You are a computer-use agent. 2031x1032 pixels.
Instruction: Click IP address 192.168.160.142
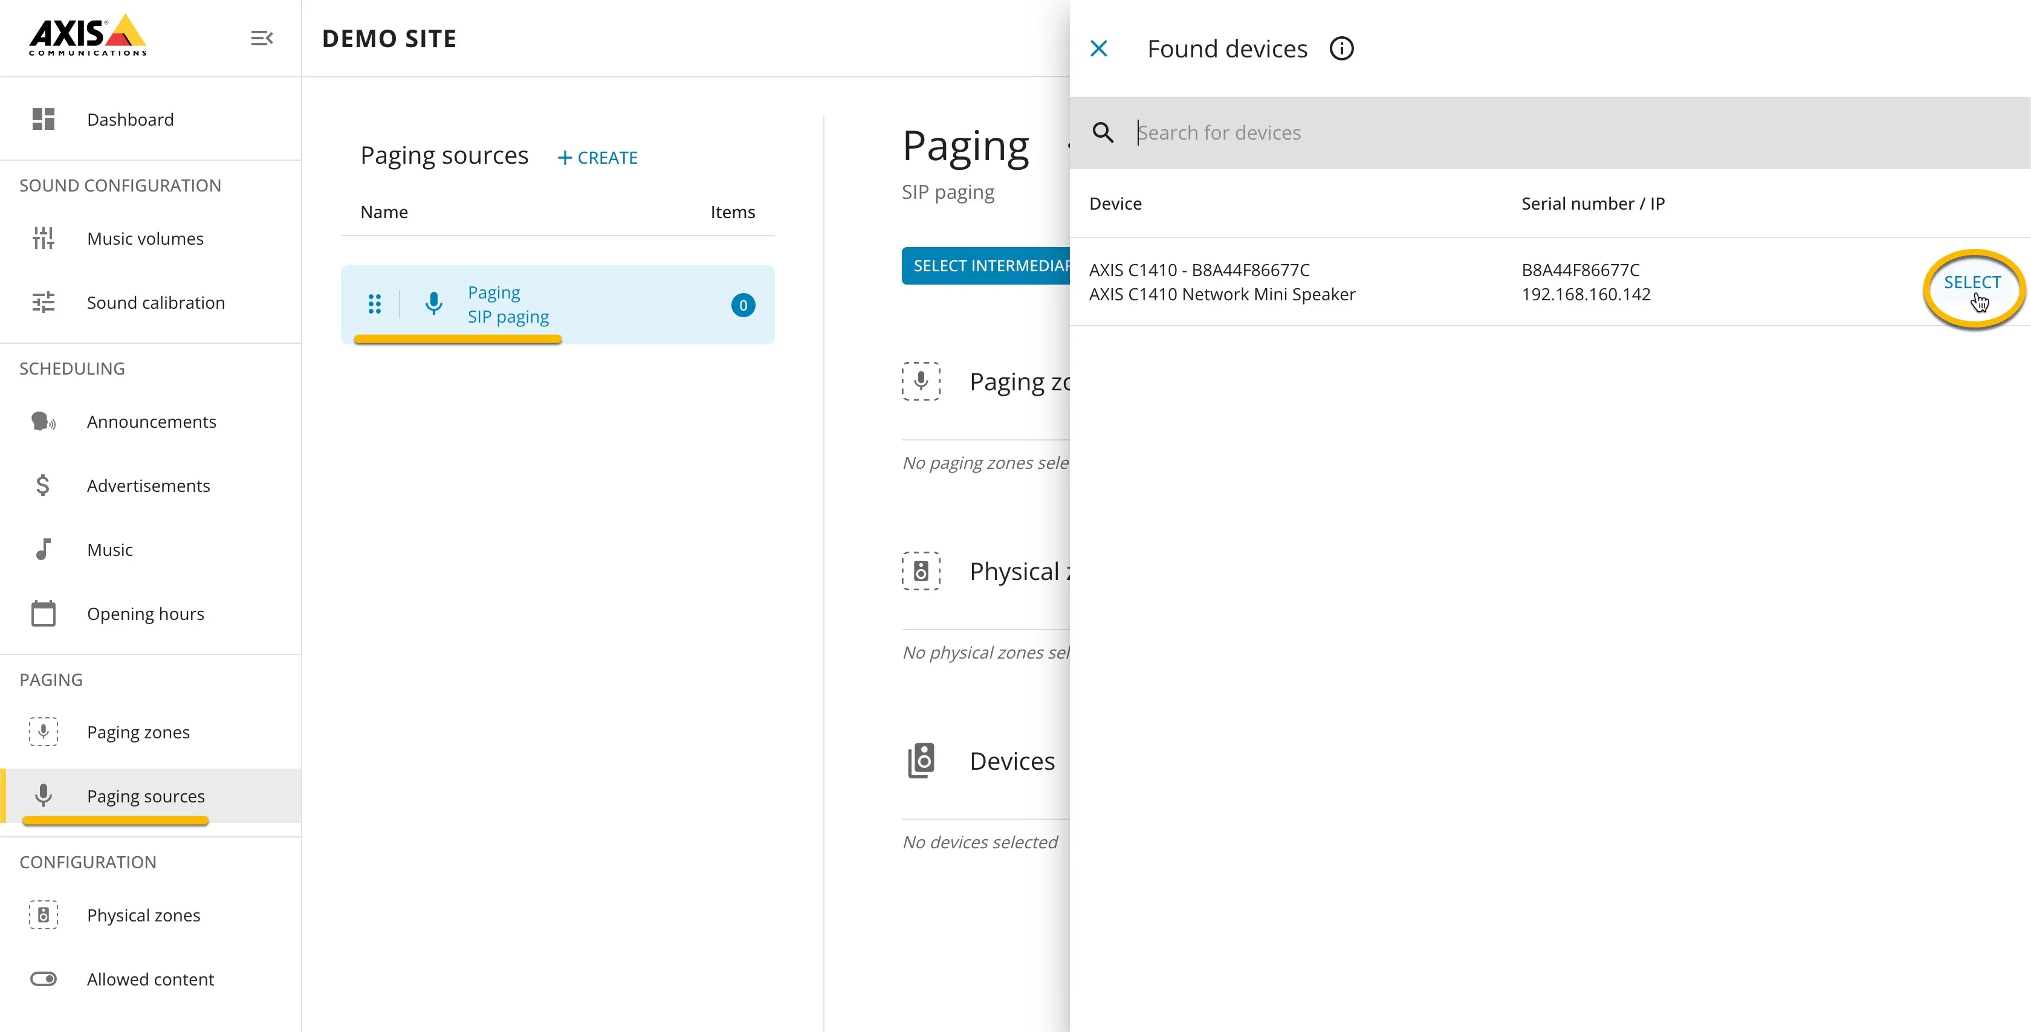pyautogui.click(x=1586, y=294)
